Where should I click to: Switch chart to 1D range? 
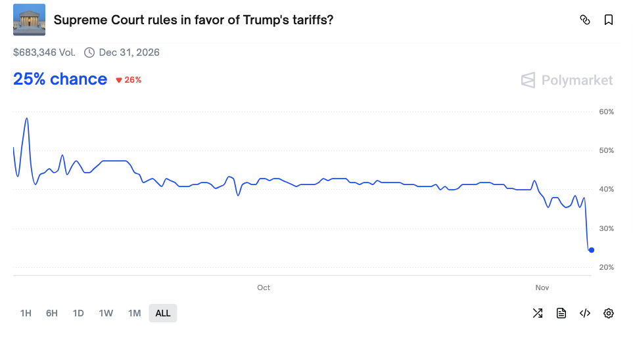click(78, 313)
